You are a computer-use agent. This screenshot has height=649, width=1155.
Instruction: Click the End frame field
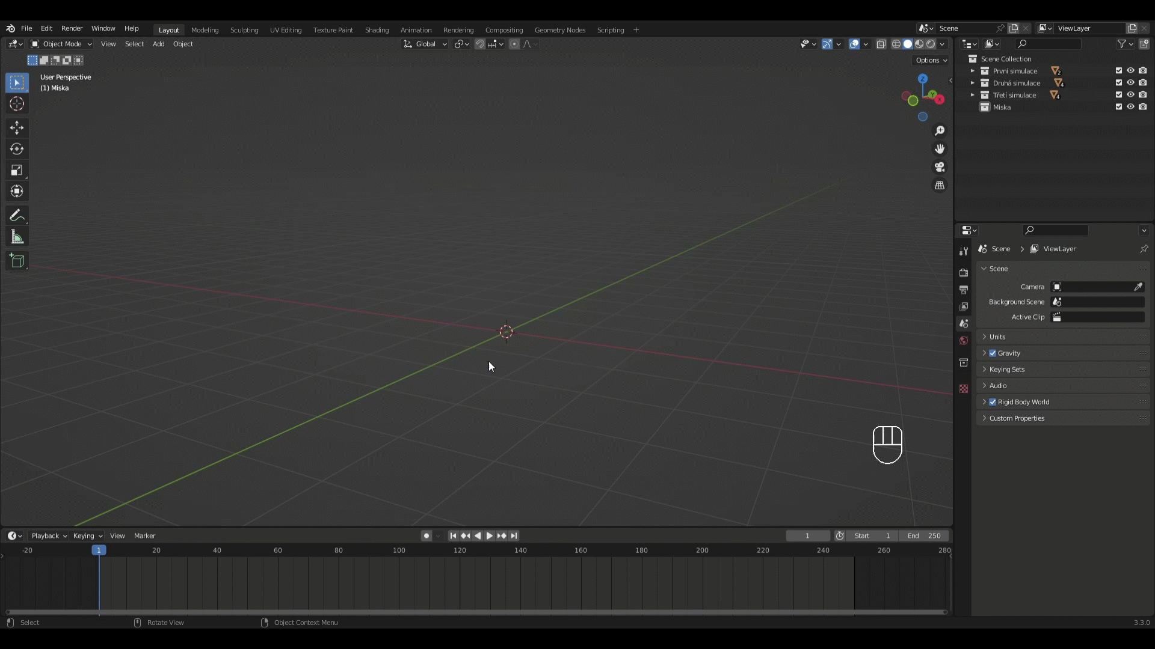(924, 536)
